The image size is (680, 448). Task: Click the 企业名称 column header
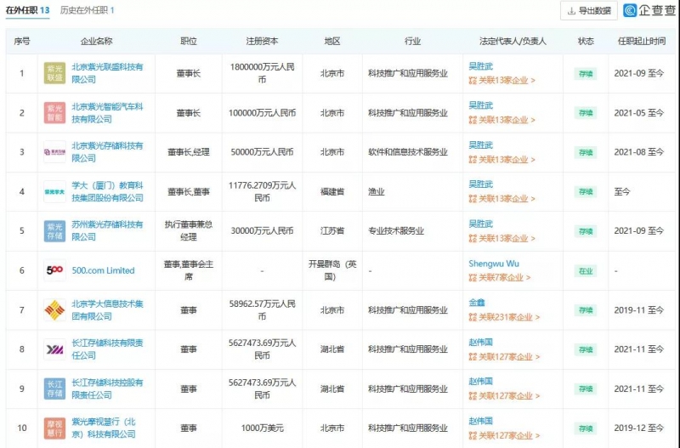click(x=96, y=41)
